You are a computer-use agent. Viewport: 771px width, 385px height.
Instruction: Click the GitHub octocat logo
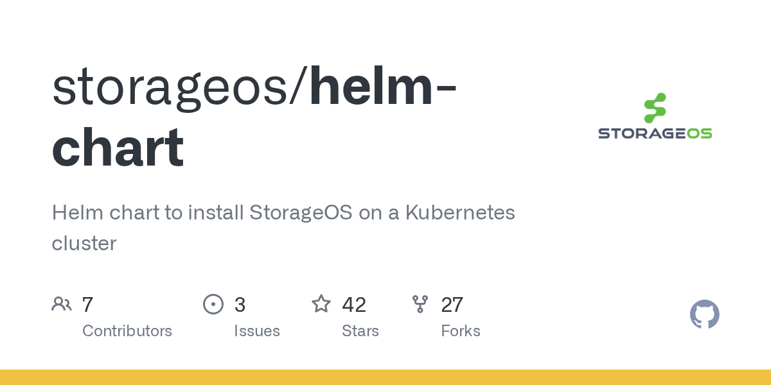click(705, 314)
